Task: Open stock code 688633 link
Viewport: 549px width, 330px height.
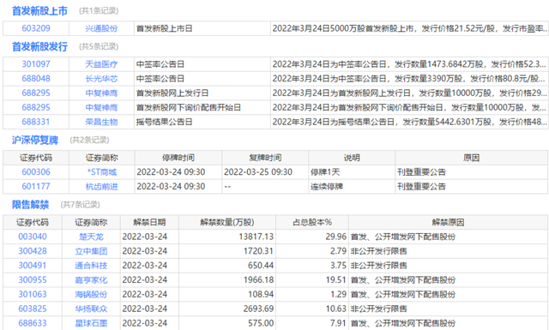Action: (33, 323)
